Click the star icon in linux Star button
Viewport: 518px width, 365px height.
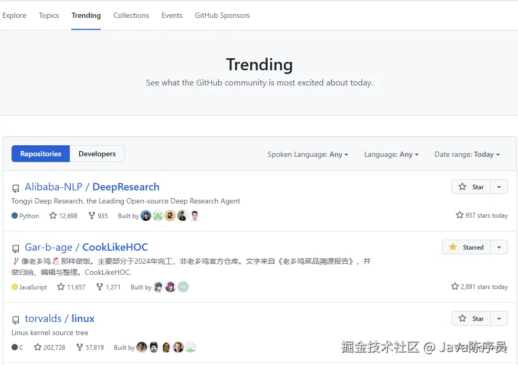coord(462,318)
